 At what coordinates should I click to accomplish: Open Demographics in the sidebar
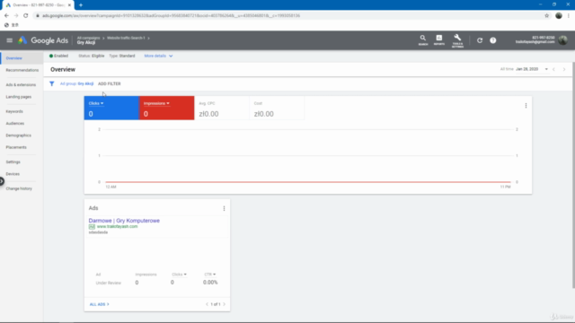(18, 135)
